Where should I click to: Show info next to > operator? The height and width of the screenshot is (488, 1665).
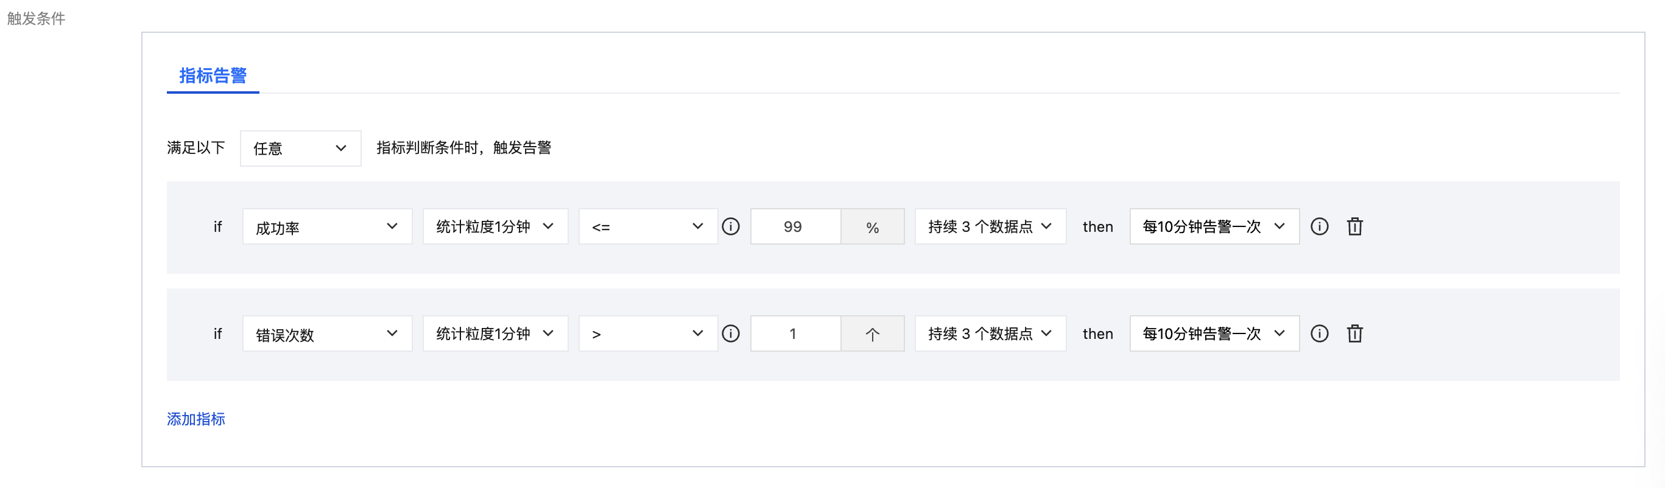pos(730,333)
